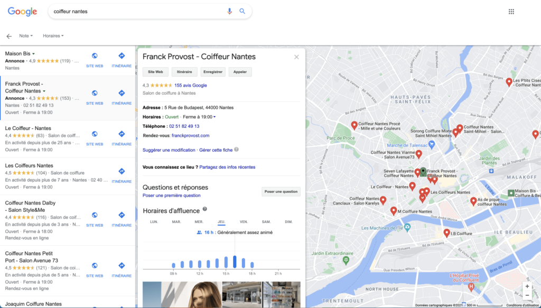Switch busy times to DIM.
Screen dimensions: 541x308
[289, 222]
